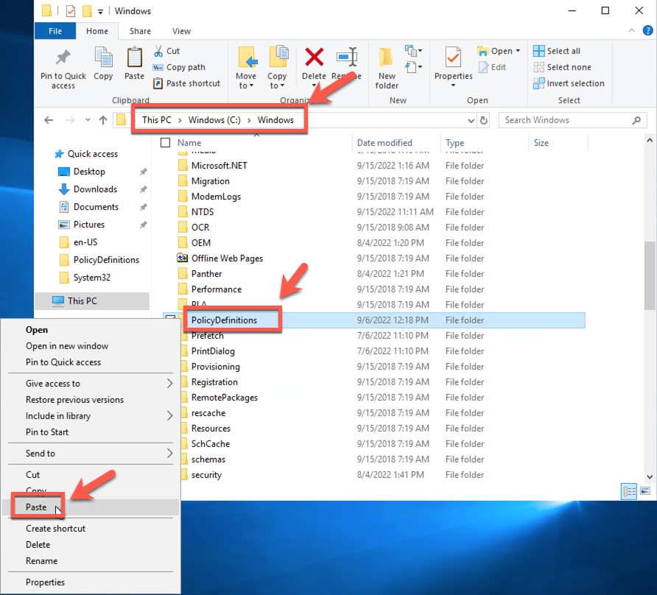Create a New folder from ribbon
This screenshot has width=657, height=595.
[387, 60]
